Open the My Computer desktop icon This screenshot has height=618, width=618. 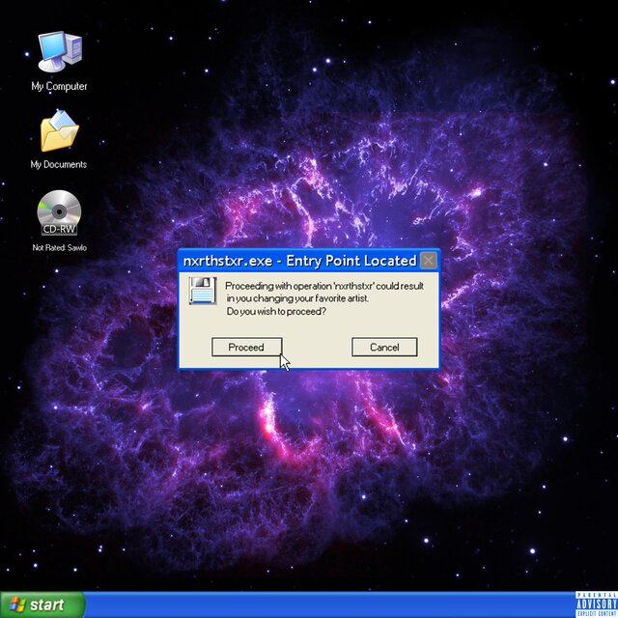(59, 52)
